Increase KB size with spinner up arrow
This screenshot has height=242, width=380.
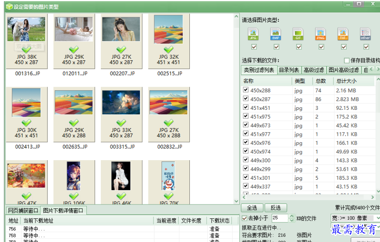pos(292,216)
